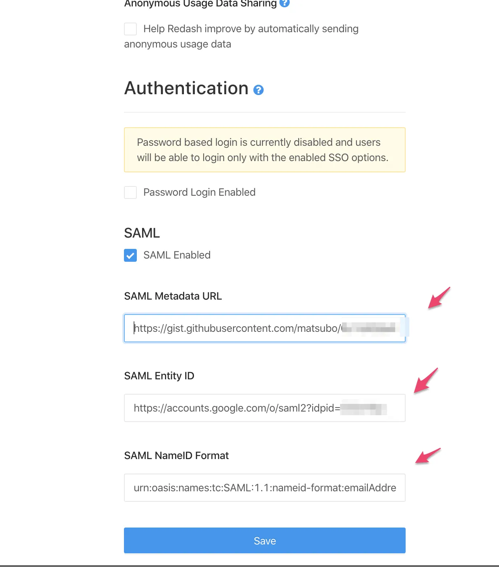Screen dimensions: 499x567
Task: Open Anonymous Usage Data Sharing help icon
Action: pyautogui.click(x=285, y=3)
